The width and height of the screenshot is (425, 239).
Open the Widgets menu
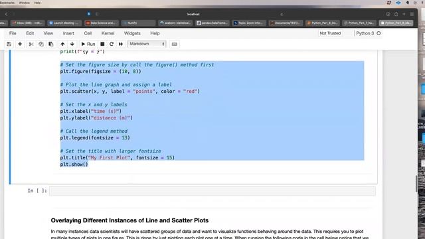(132, 33)
